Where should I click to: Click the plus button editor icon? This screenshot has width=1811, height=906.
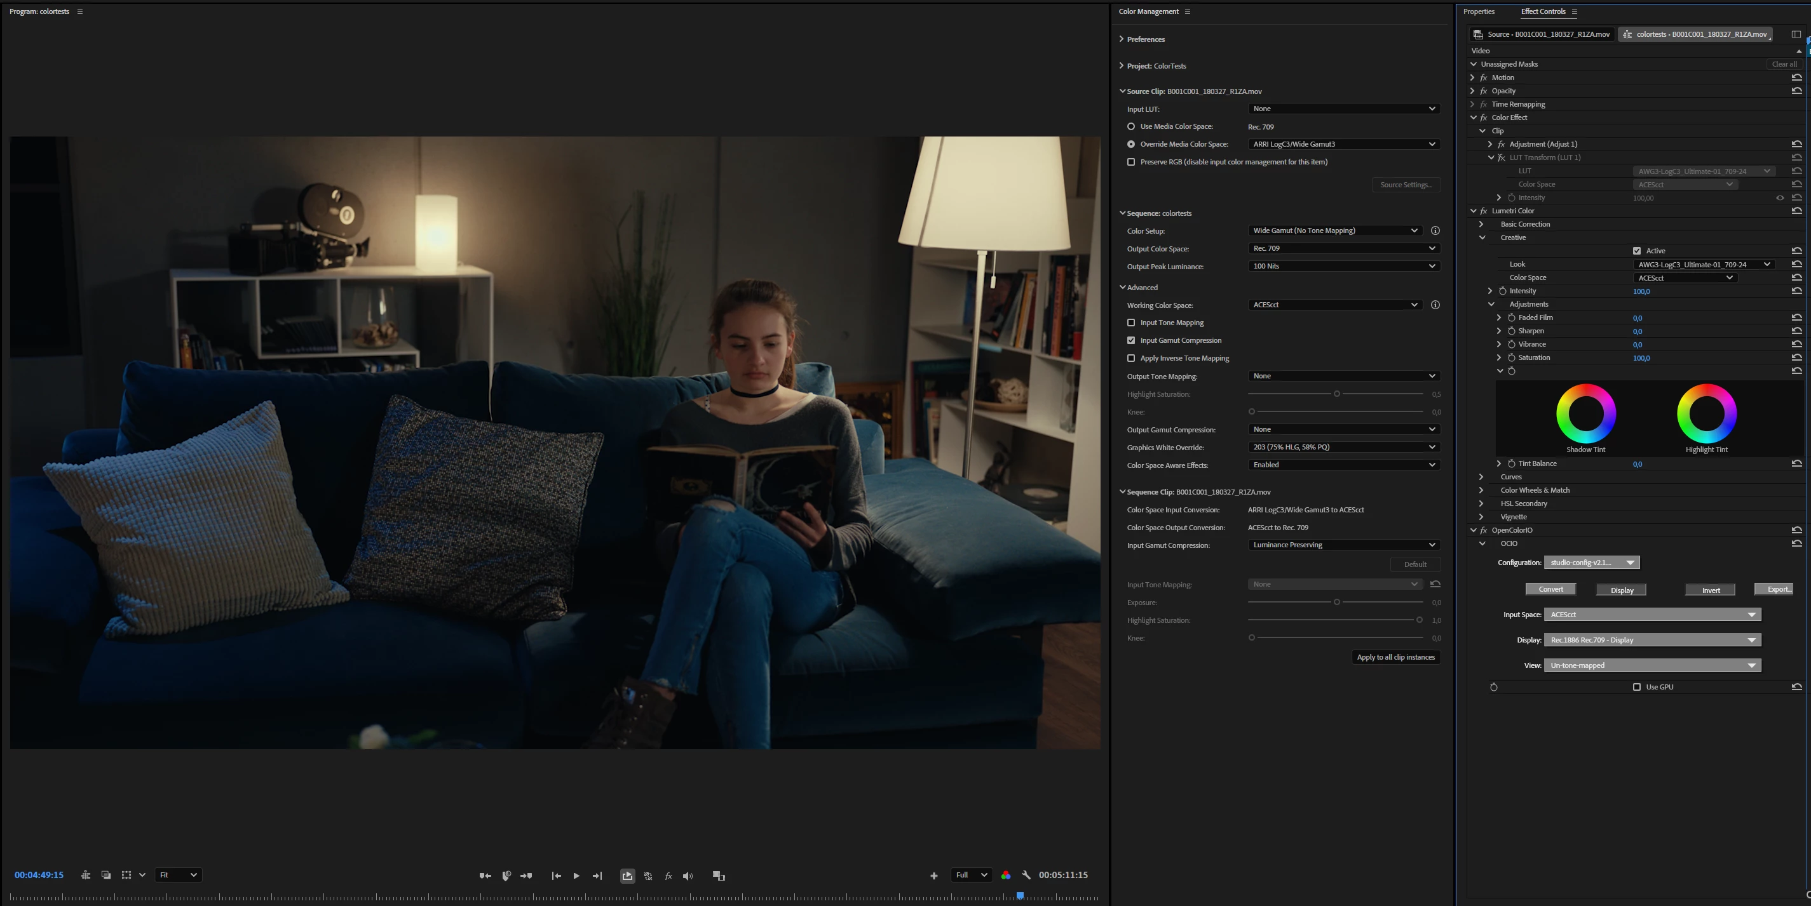(933, 876)
